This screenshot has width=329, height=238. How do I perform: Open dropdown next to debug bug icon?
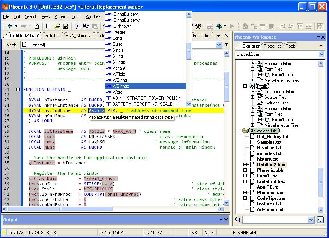click(225, 26)
